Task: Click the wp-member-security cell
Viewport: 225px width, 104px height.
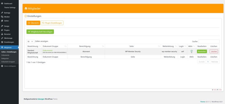Action: click(x=169, y=51)
